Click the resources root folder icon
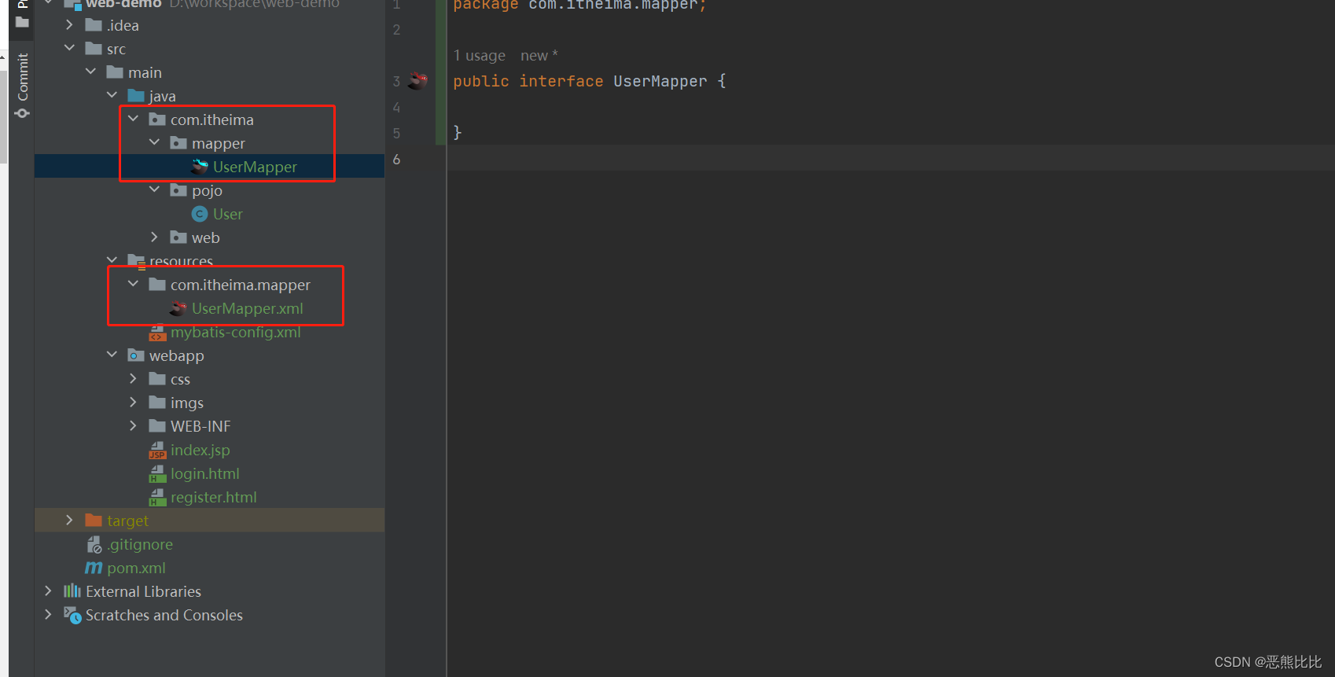 point(136,261)
